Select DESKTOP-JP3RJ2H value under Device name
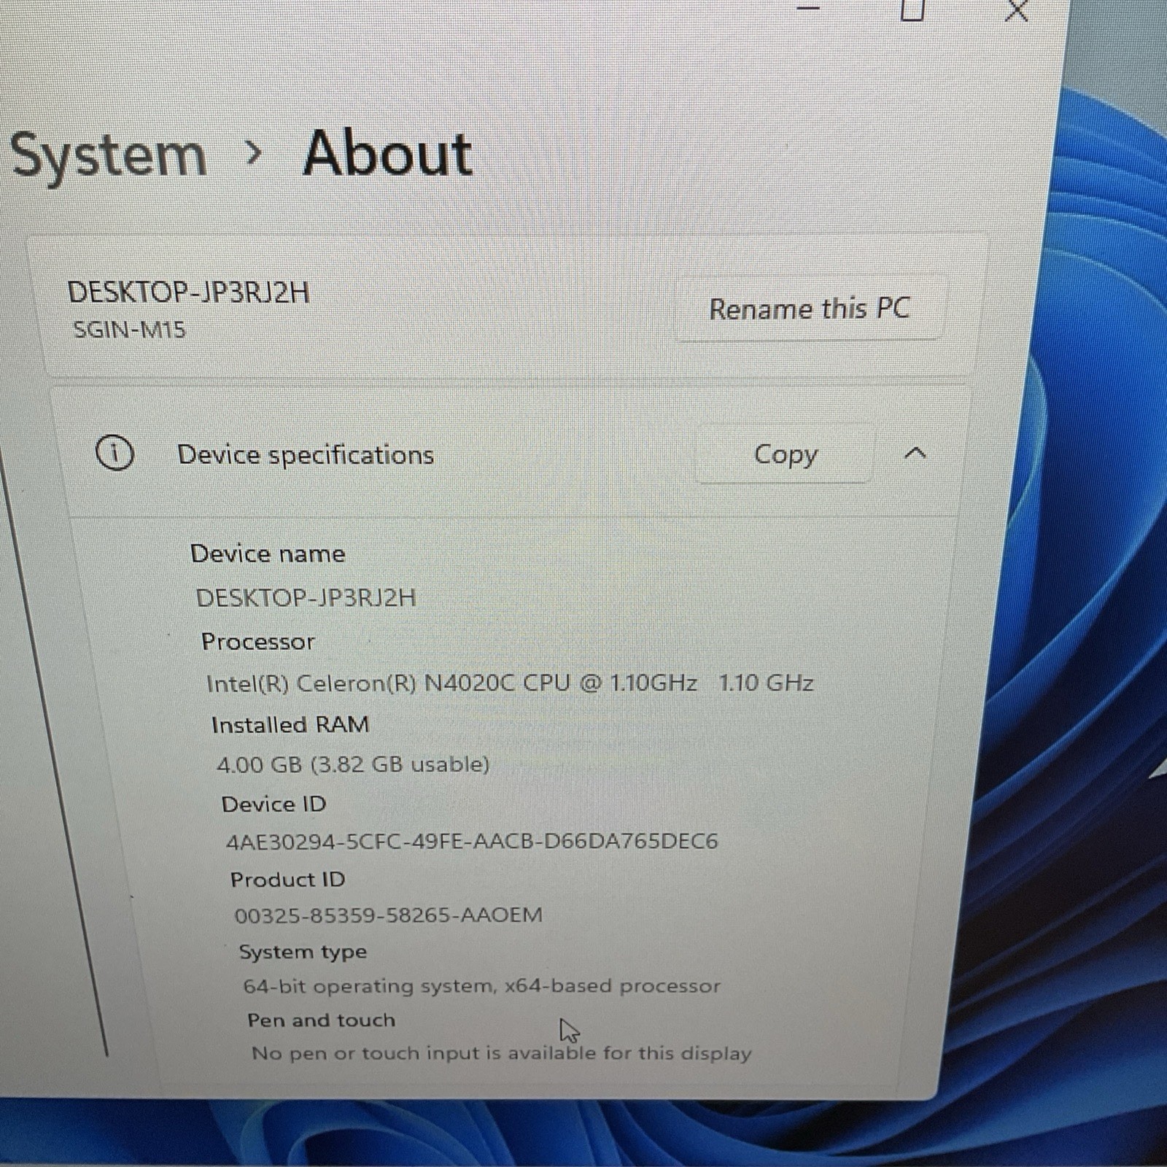Viewport: 1167px width, 1167px height. pyautogui.click(x=306, y=598)
